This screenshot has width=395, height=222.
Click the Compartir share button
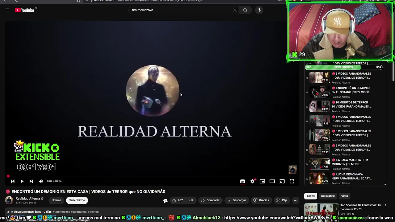point(210,200)
